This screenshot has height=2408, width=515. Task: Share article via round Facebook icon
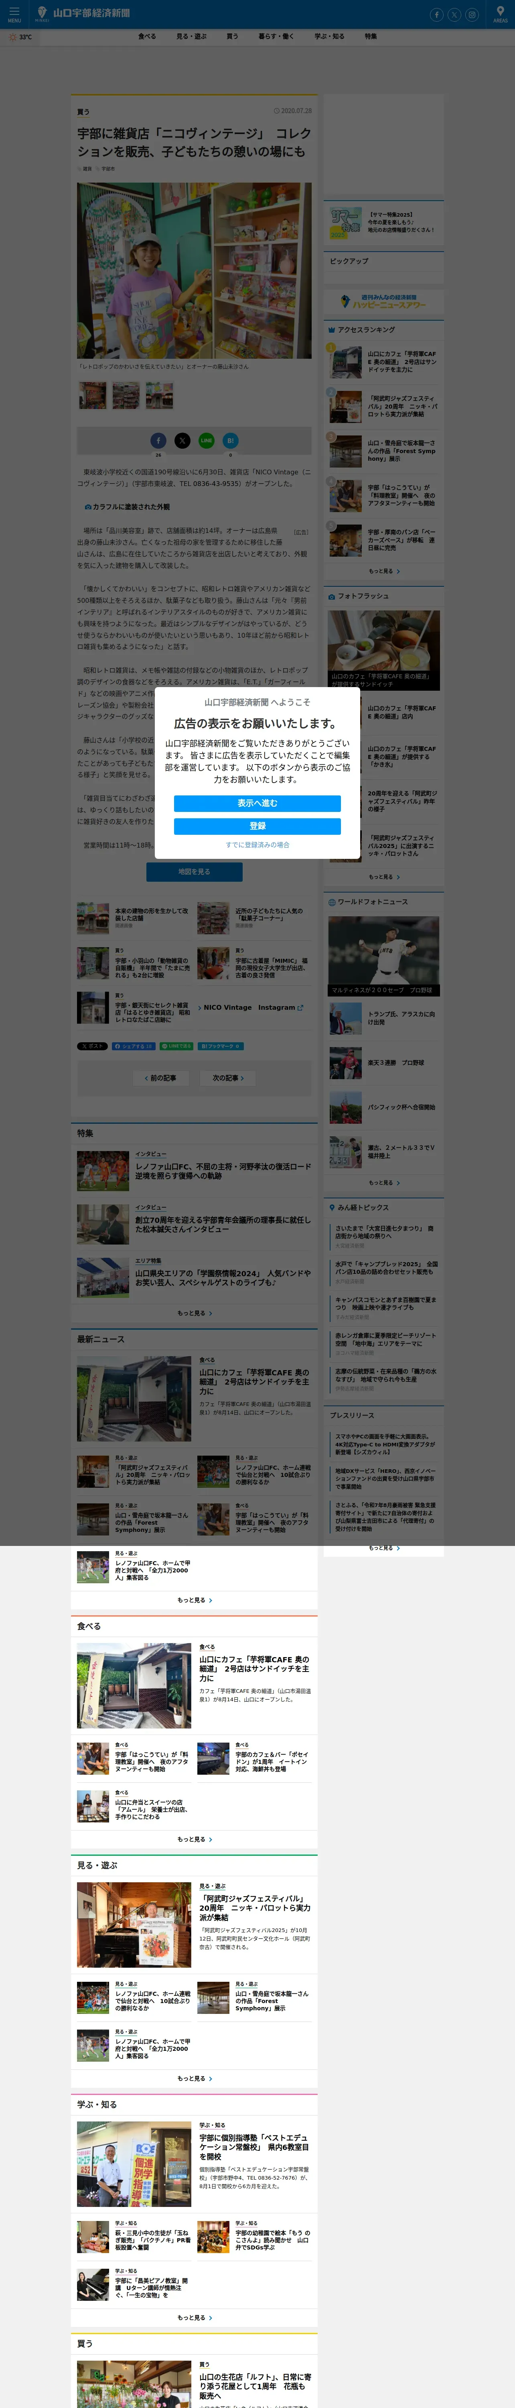(158, 440)
